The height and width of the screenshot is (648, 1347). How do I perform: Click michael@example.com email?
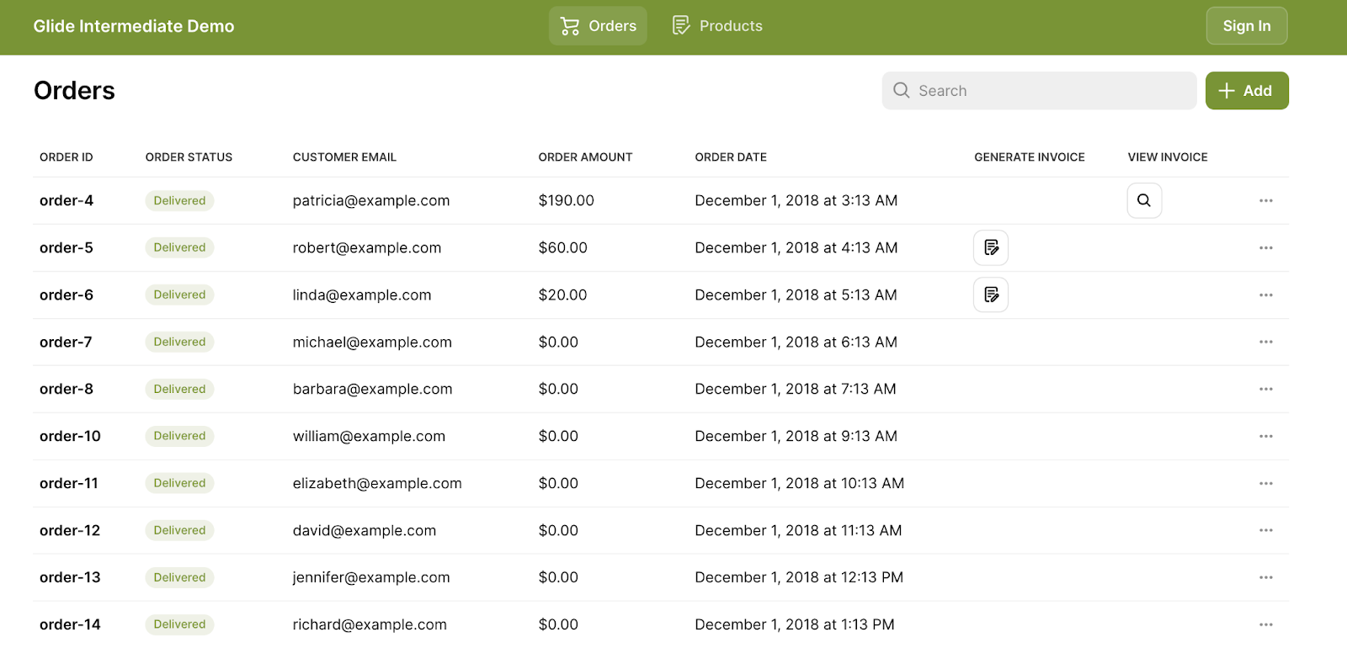click(372, 342)
